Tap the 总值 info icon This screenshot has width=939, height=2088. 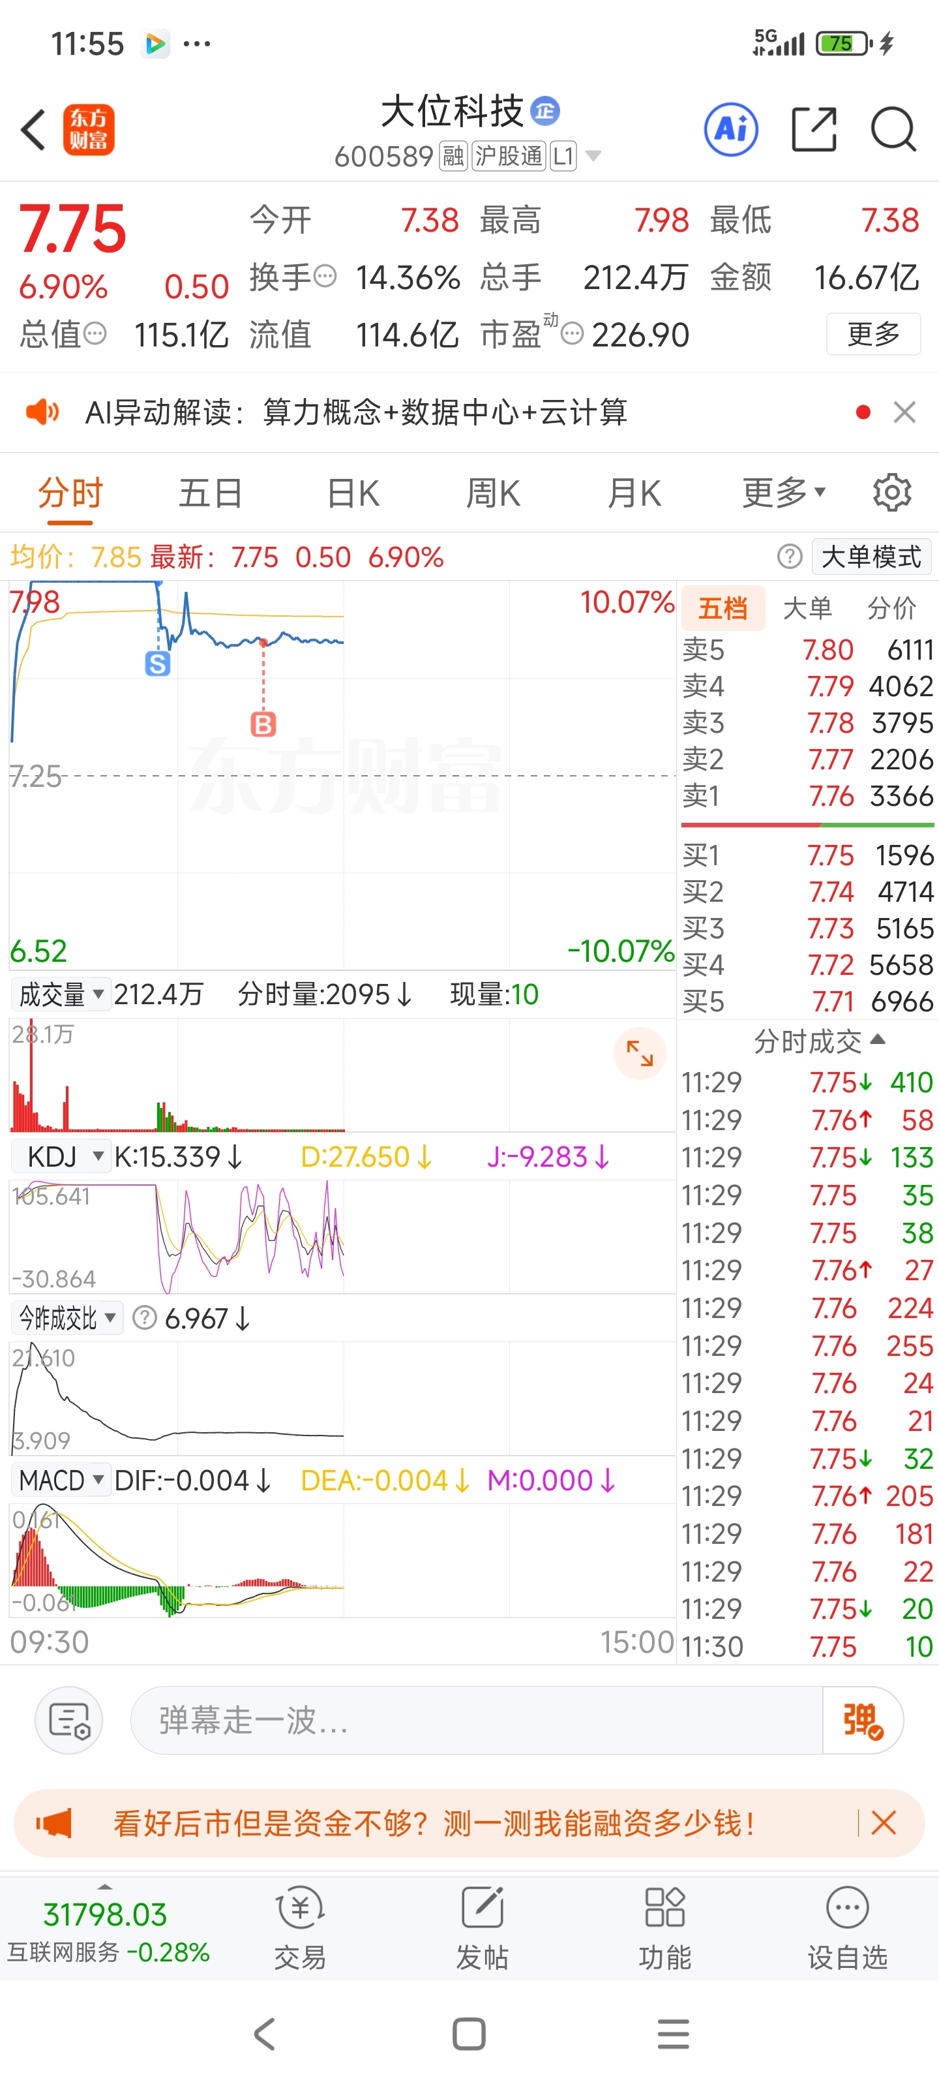point(95,333)
